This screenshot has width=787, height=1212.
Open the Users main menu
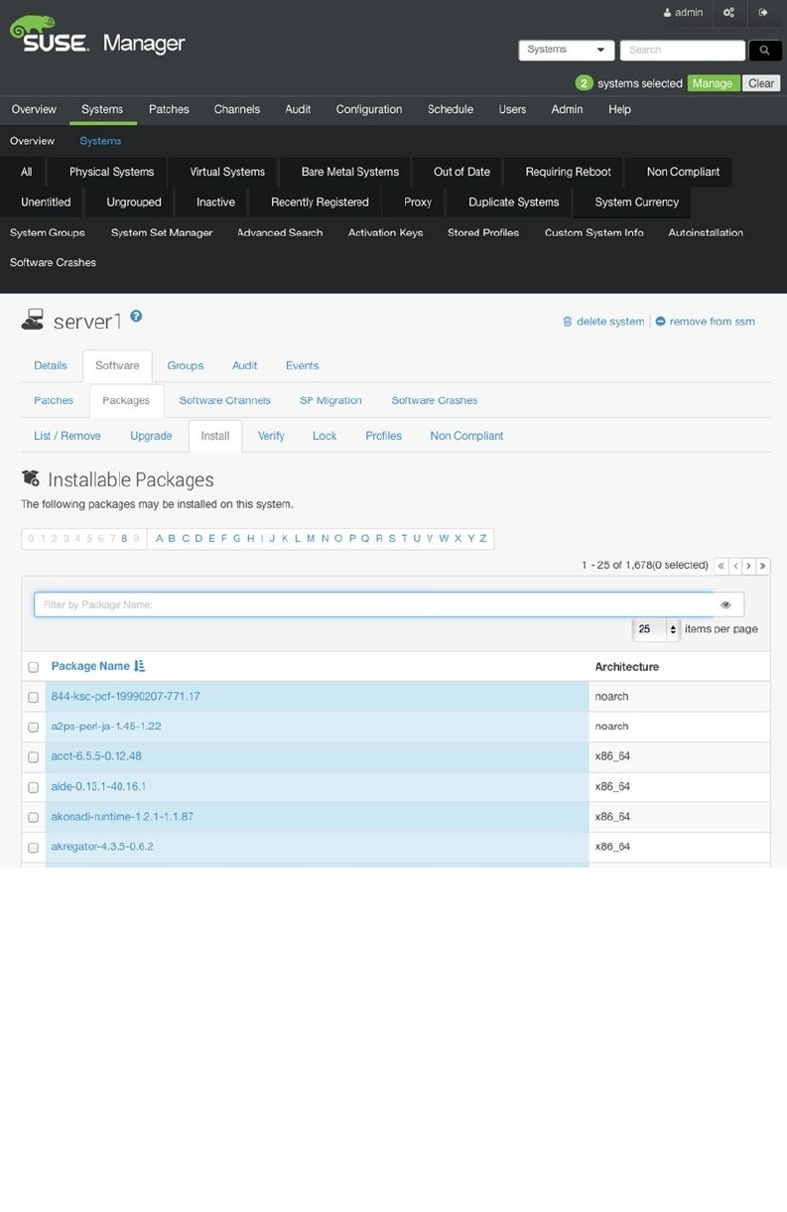[512, 109]
